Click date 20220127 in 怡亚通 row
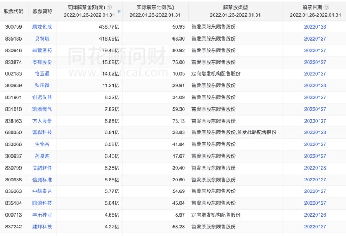Image resolution: width=346 pixels, height=236 pixels. point(315,74)
